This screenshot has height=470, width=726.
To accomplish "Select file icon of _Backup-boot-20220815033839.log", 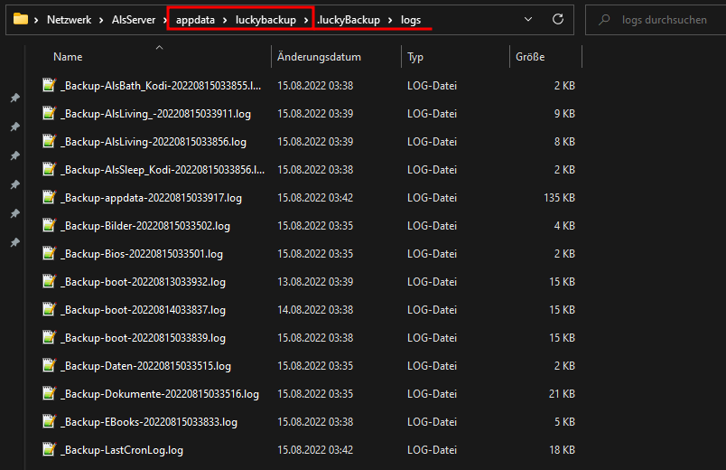I will 49,338.
